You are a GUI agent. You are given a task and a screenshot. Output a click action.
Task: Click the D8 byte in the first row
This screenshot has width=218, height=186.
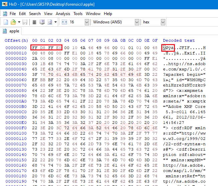coord(43,48)
